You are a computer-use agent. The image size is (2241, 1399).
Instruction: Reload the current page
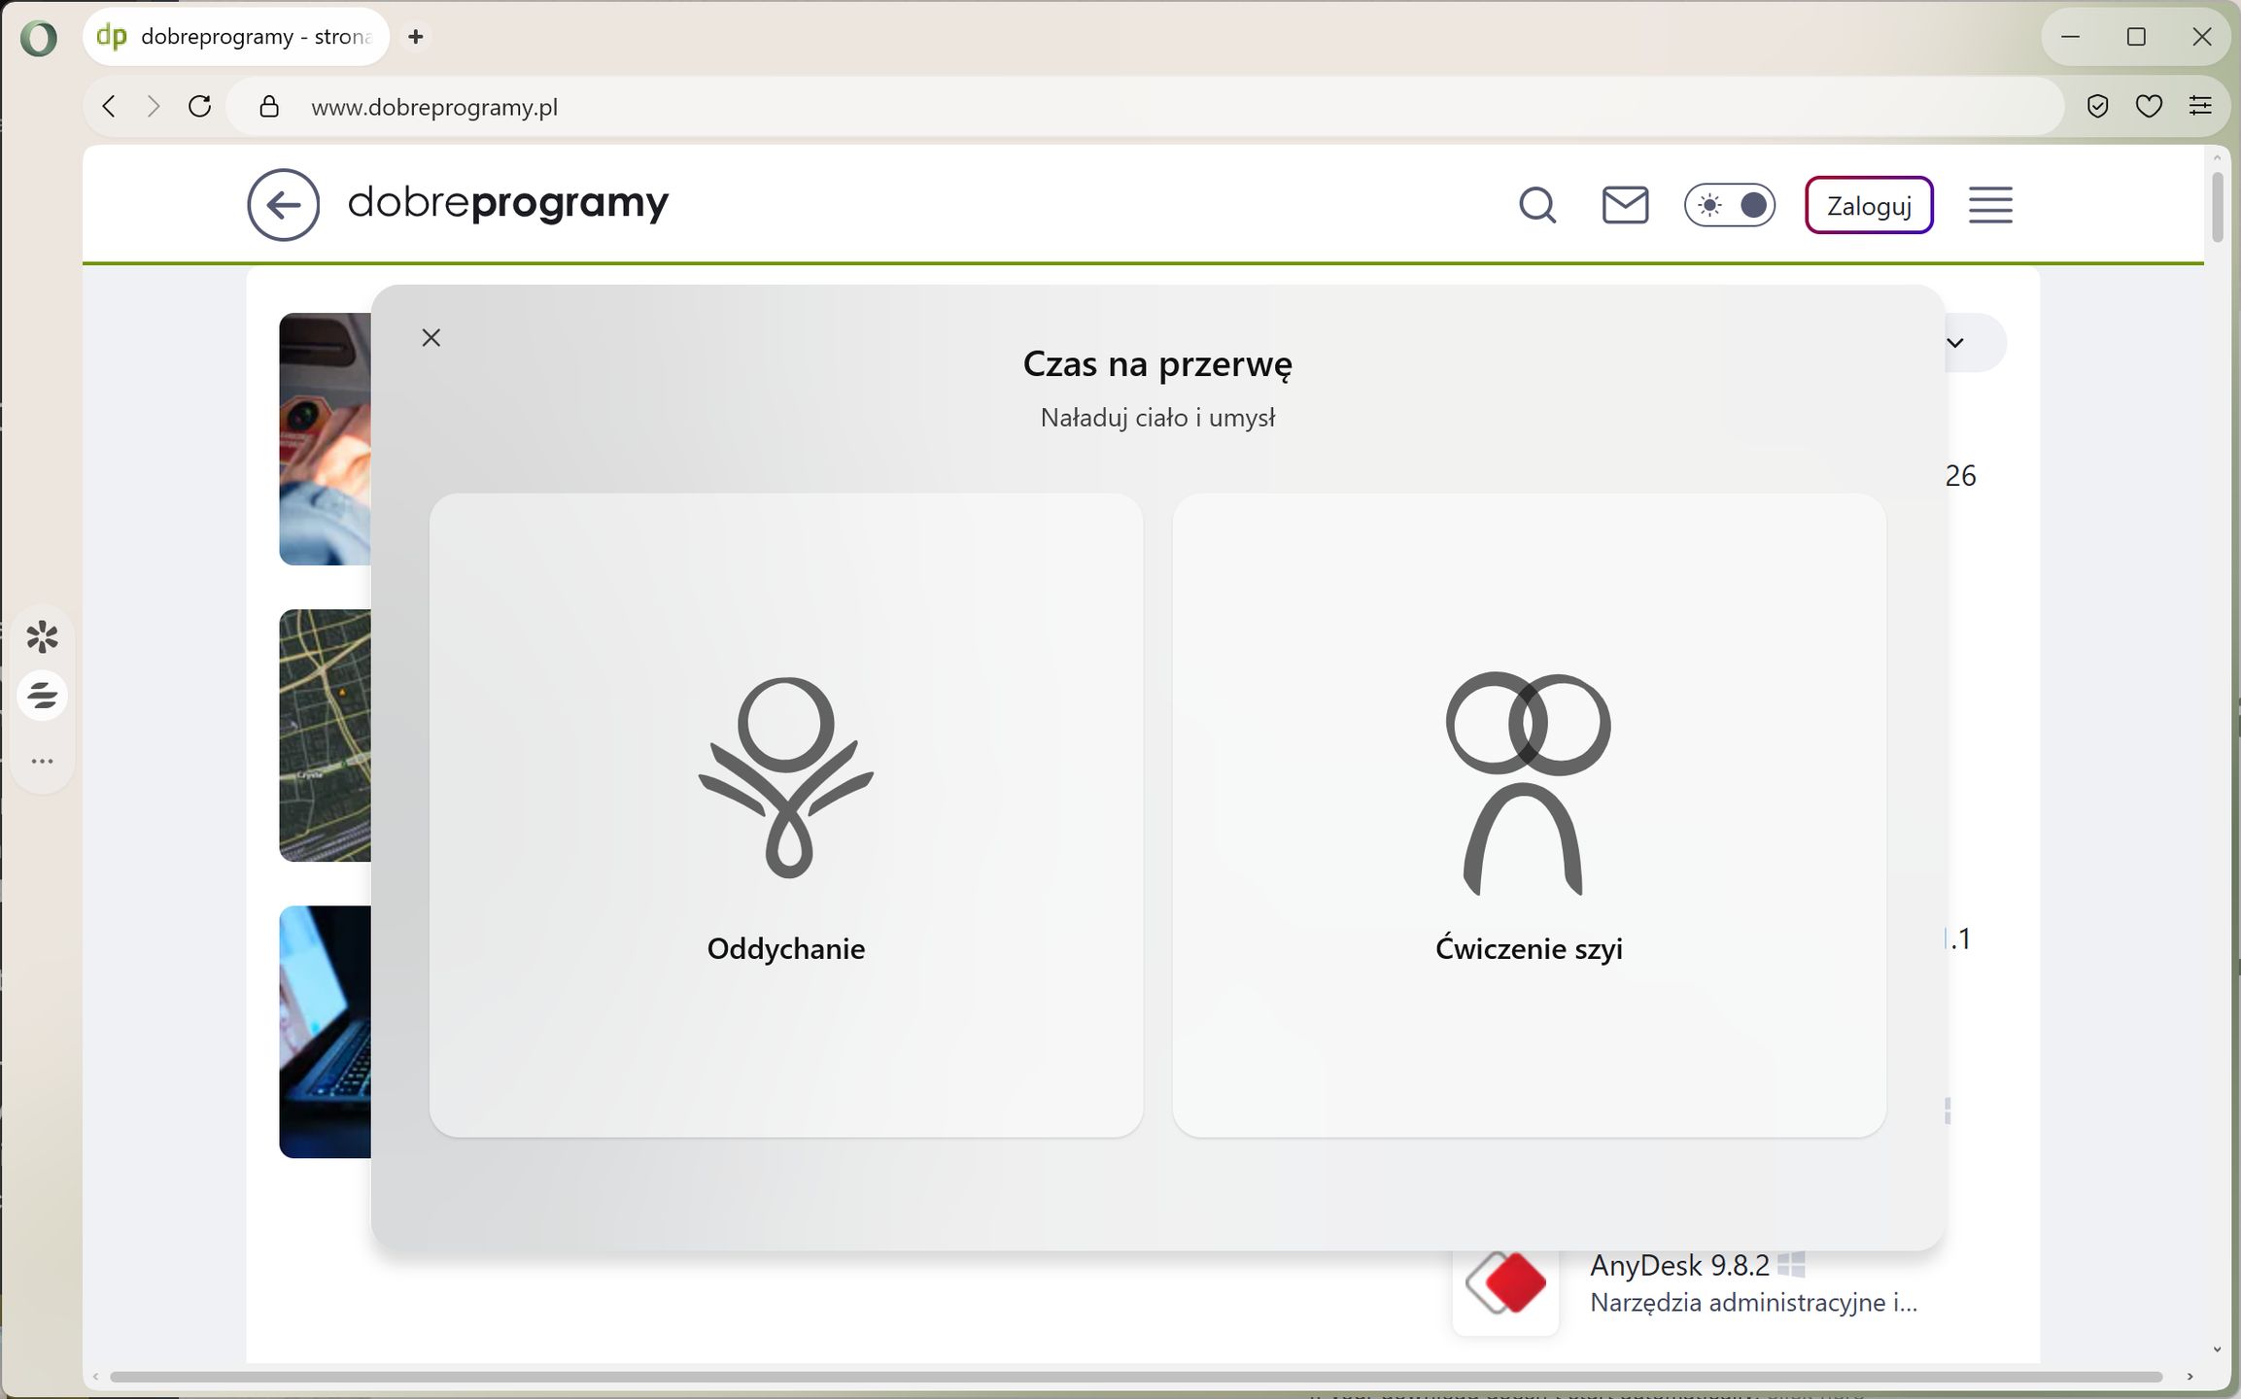[200, 106]
